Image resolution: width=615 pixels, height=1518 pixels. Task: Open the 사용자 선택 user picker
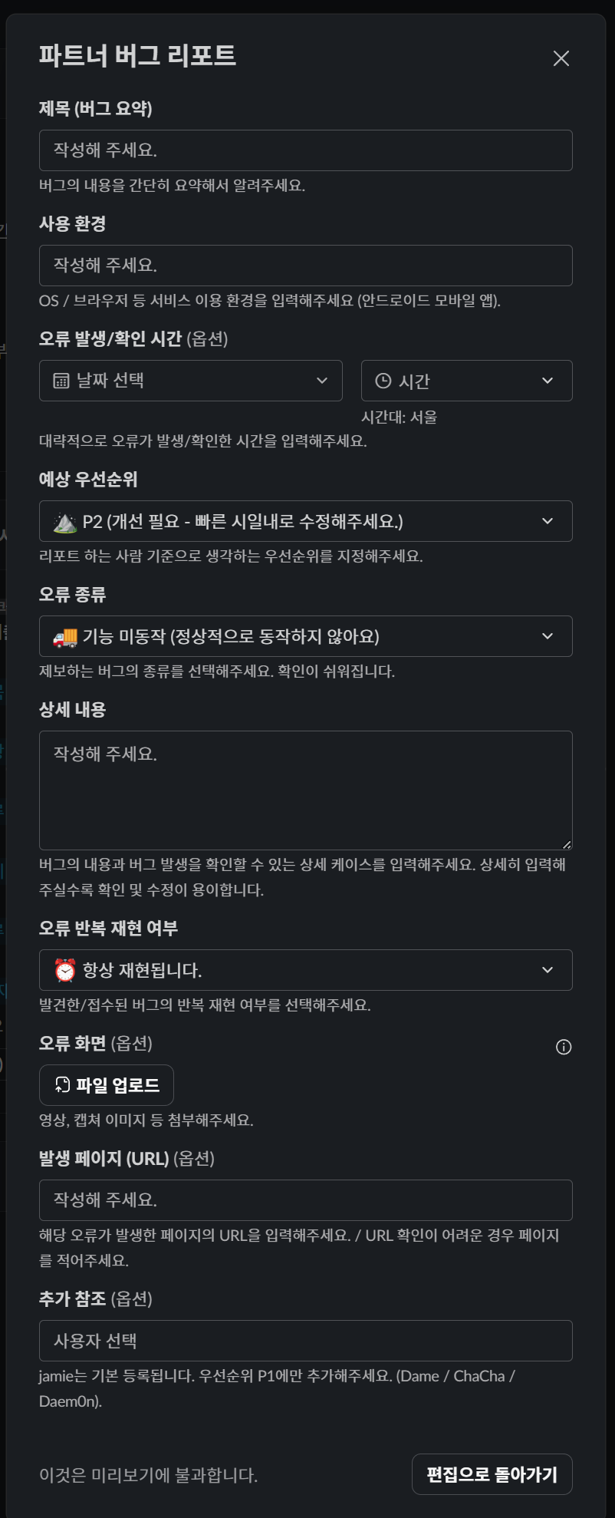coord(305,1340)
